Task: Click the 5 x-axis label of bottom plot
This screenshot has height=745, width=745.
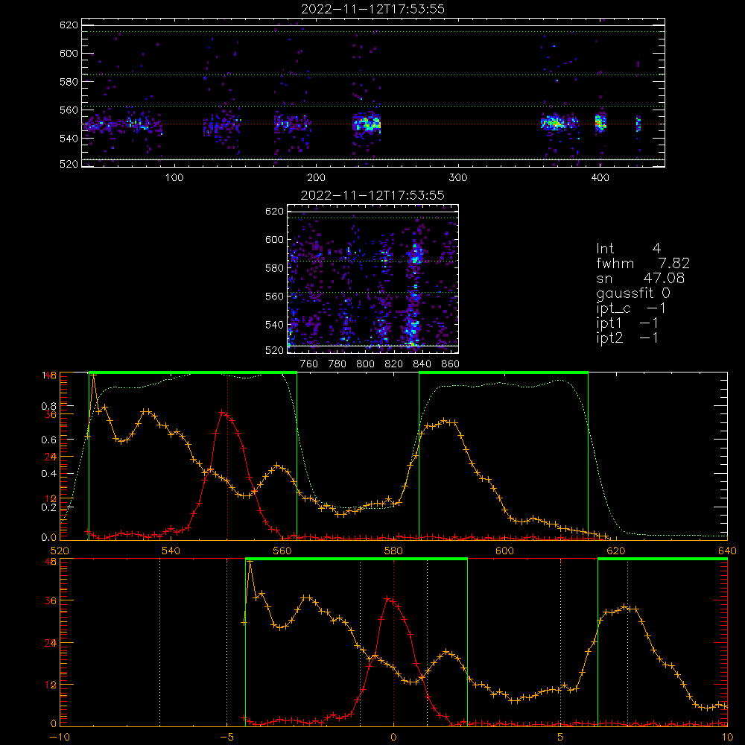Action: click(x=561, y=738)
